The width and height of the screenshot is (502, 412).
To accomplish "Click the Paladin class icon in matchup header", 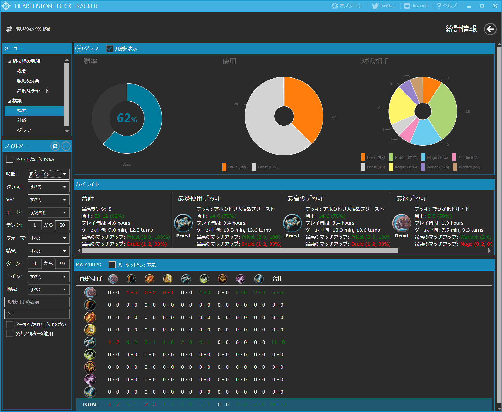I will pyautogui.click(x=168, y=279).
